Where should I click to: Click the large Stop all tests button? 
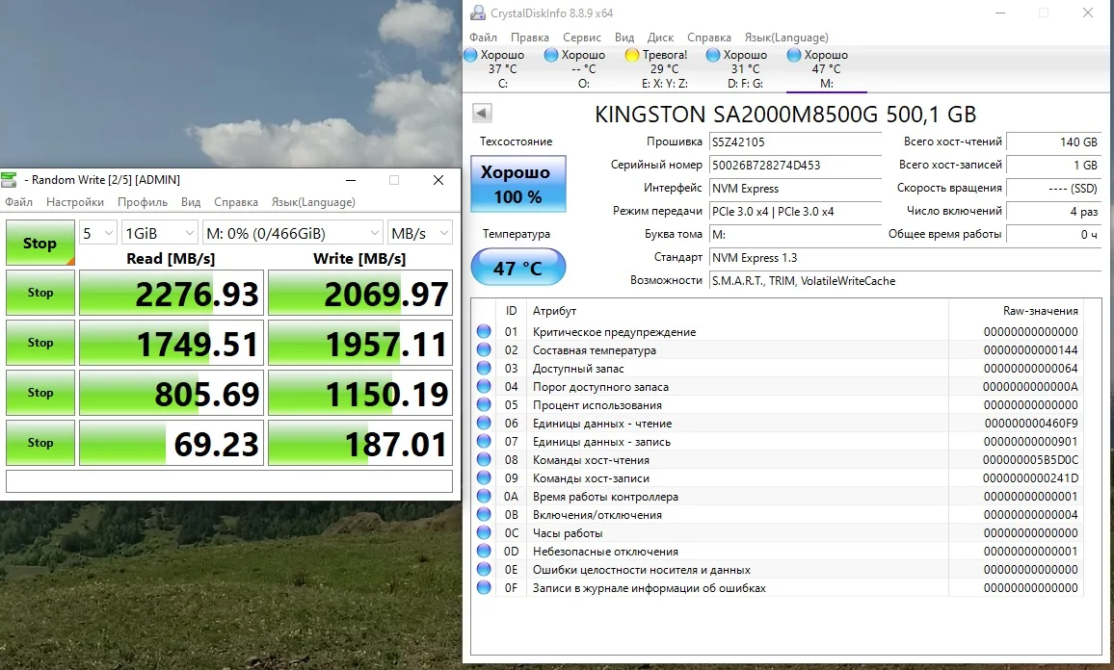point(40,243)
